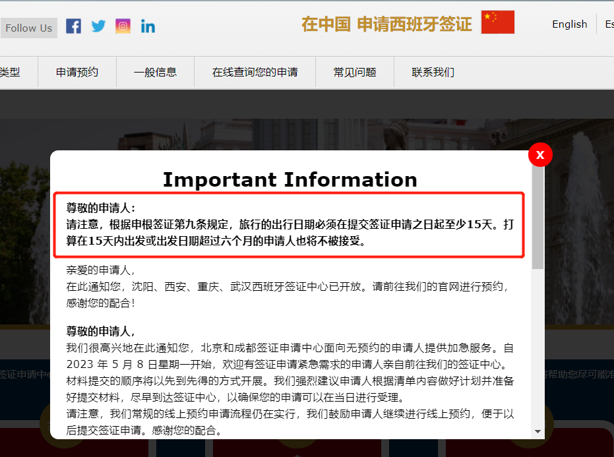
Task: Click the Important Information heading
Action: [290, 179]
